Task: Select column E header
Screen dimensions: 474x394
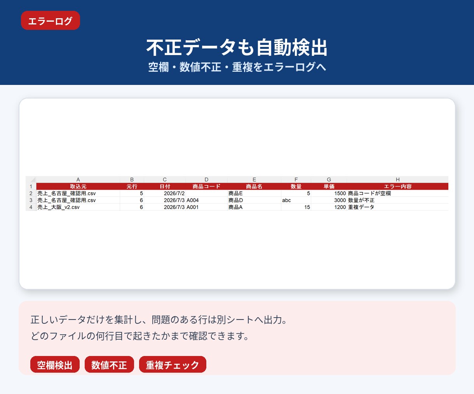Action: 254,180
